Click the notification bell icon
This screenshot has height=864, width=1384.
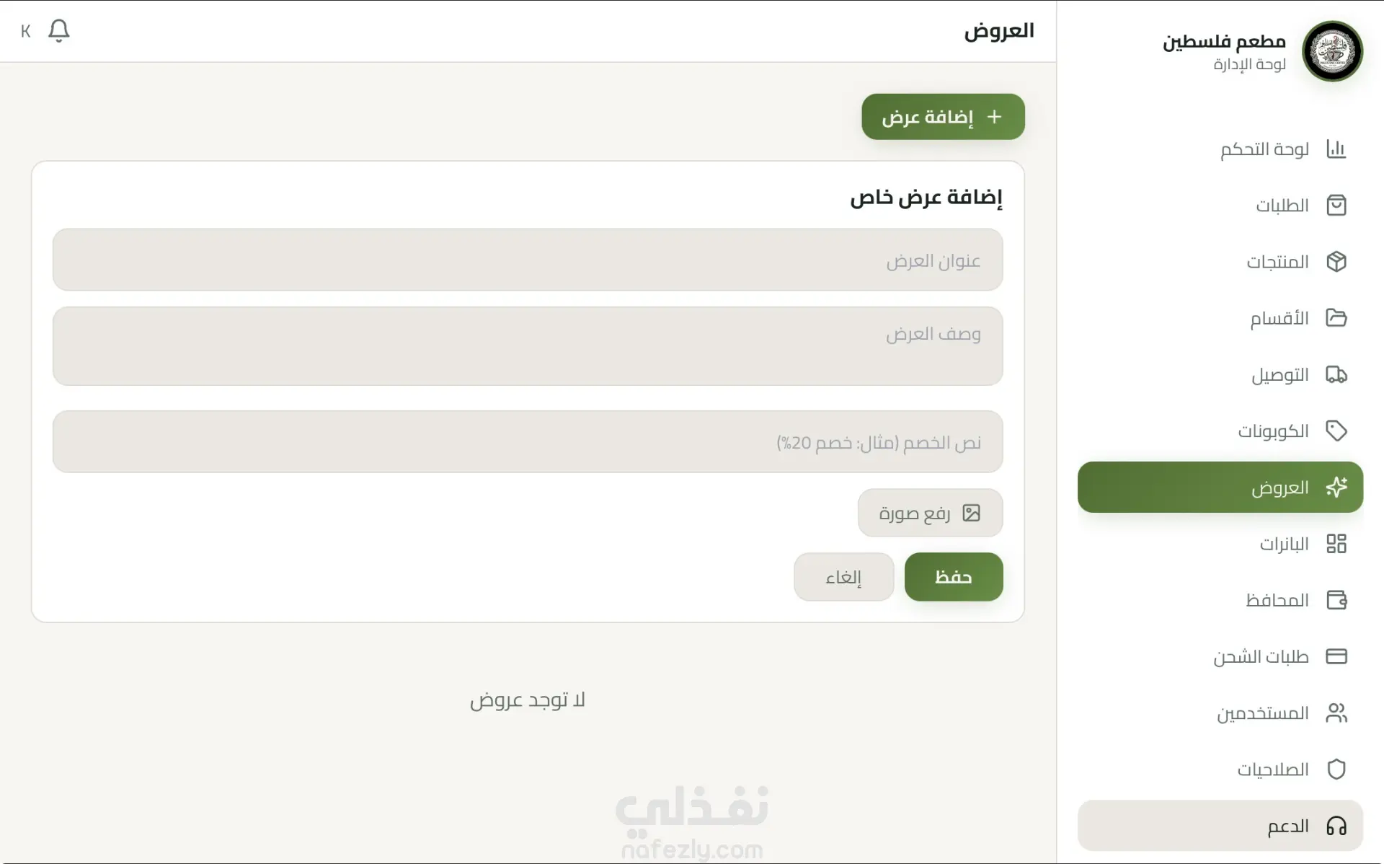coord(59,31)
